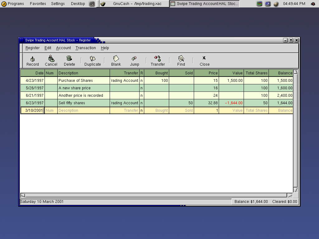Click the 32.88 price cell
This screenshot has width=319, height=239.
click(x=206, y=103)
